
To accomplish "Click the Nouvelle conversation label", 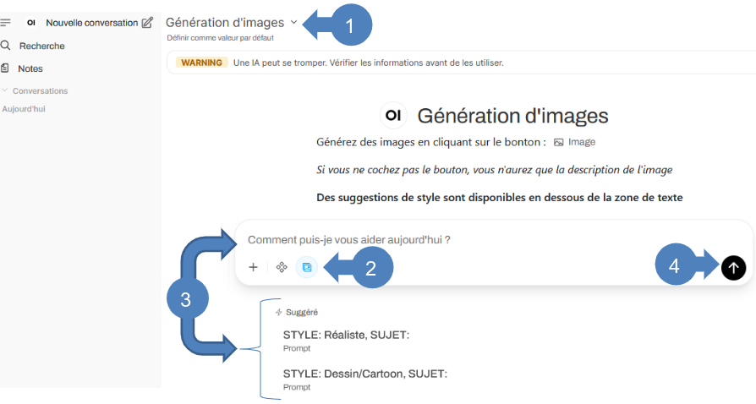I will click(x=91, y=23).
